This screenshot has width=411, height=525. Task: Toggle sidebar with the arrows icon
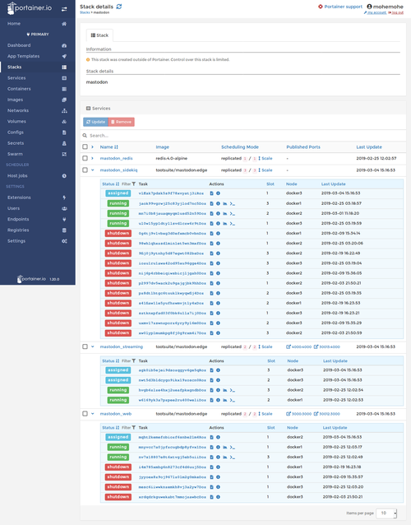point(64,9)
